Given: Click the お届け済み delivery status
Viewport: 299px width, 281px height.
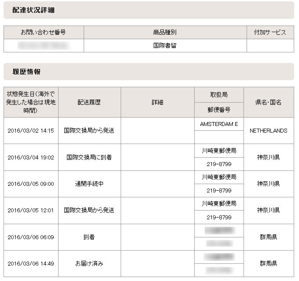Looking at the screenshot, I should (x=89, y=263).
